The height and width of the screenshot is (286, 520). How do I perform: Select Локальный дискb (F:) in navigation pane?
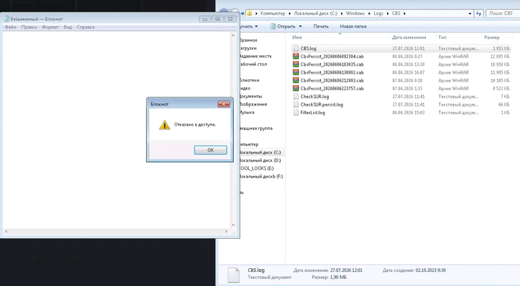261,177
